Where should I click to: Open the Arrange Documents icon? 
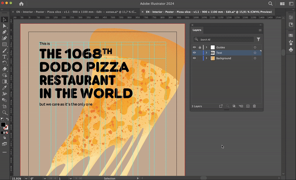click(x=282, y=4)
